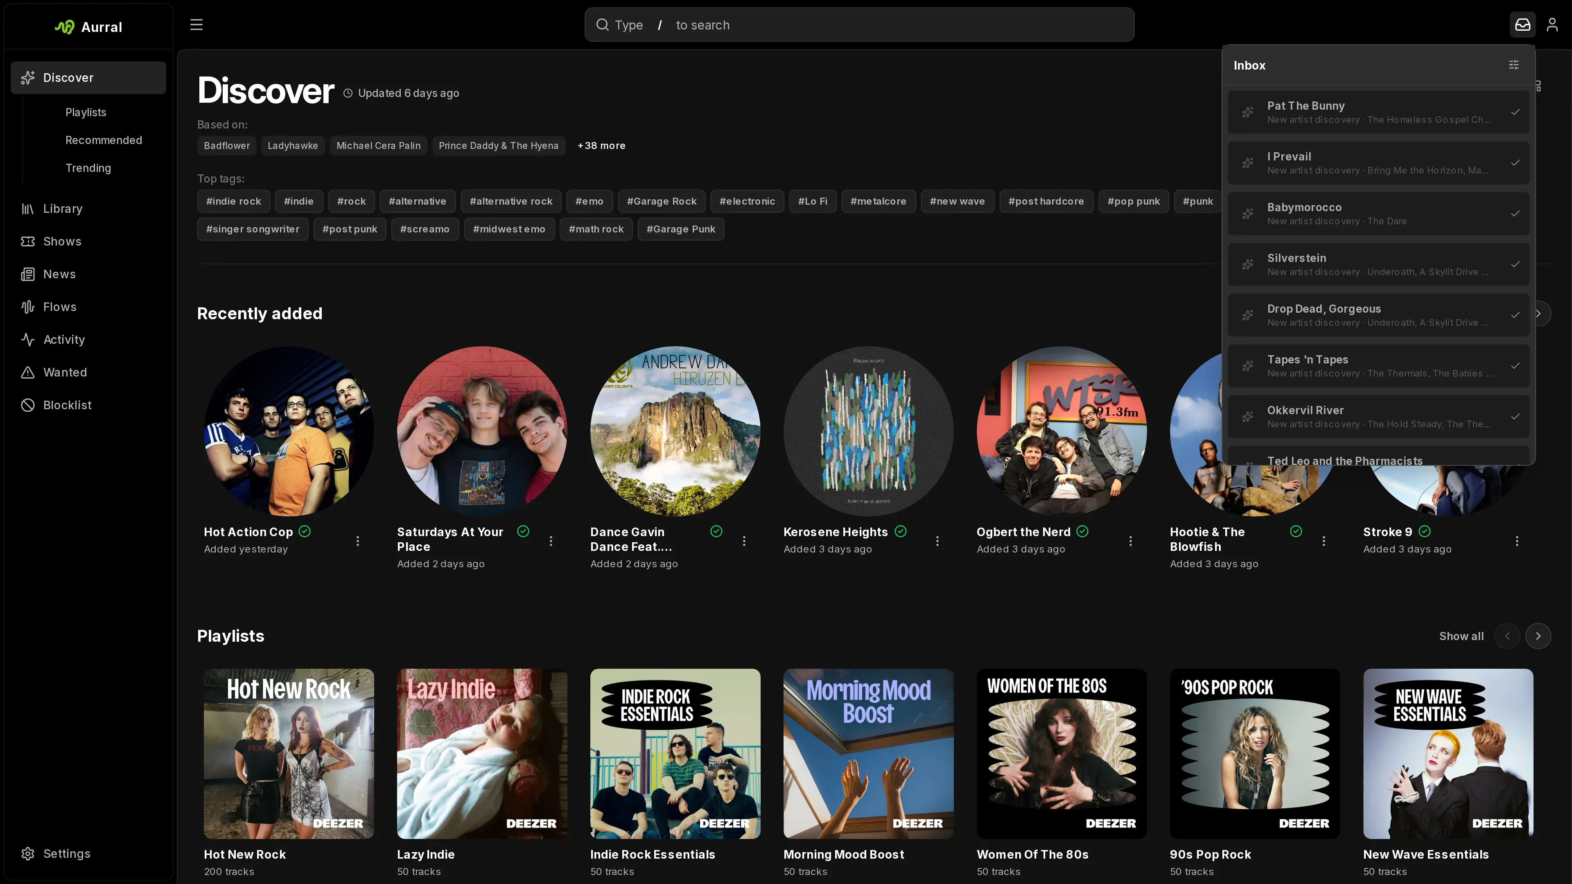Filter by #midwest emo tag

(509, 229)
